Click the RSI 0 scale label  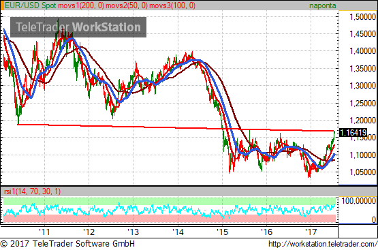(x=373, y=219)
